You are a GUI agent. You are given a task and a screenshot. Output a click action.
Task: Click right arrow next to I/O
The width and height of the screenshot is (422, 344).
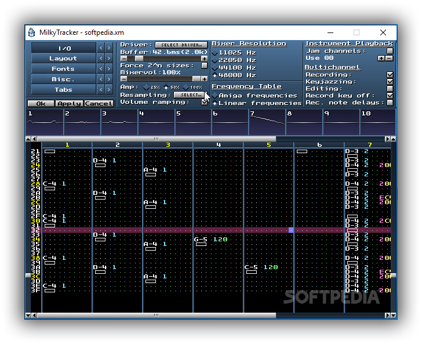click(x=109, y=48)
